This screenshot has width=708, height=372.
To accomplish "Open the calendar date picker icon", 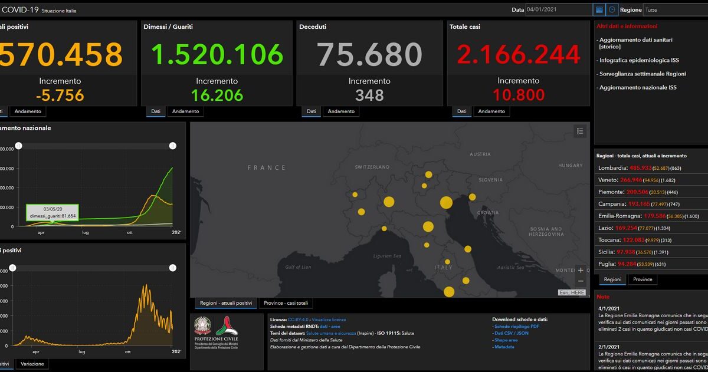I will click(x=599, y=10).
